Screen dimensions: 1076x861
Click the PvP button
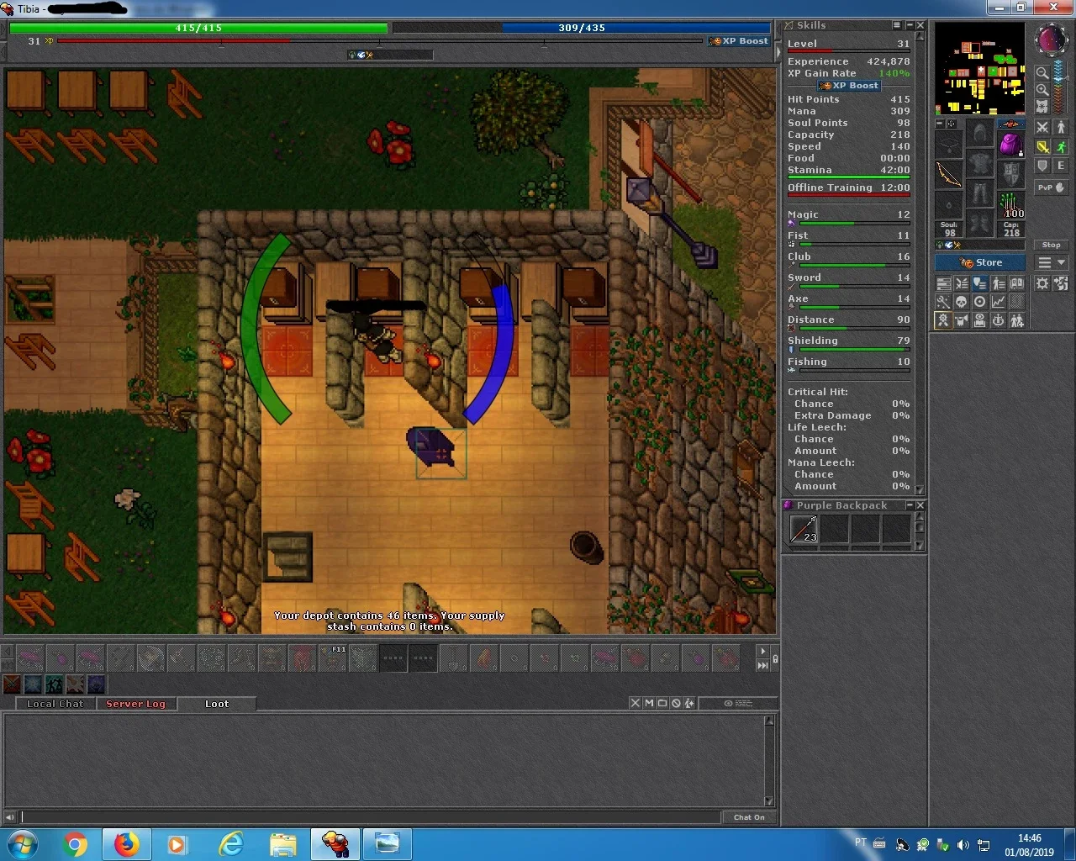point(1052,188)
